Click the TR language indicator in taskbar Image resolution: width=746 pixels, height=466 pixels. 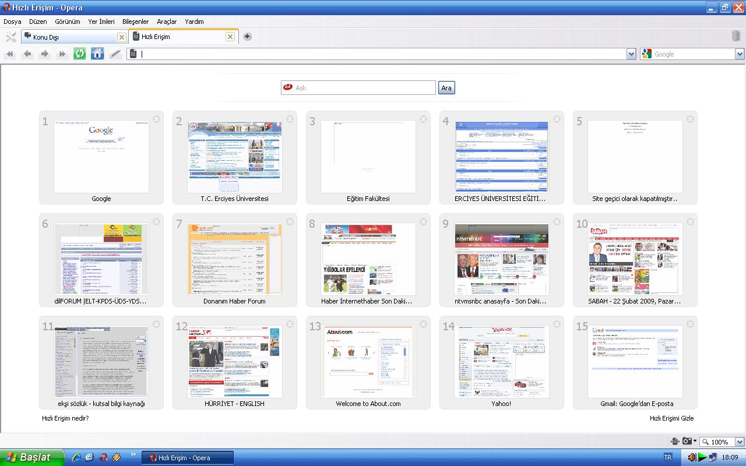coord(668,457)
